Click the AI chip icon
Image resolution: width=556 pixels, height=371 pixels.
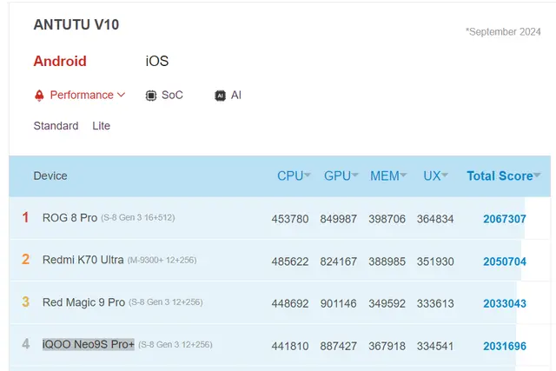221,96
